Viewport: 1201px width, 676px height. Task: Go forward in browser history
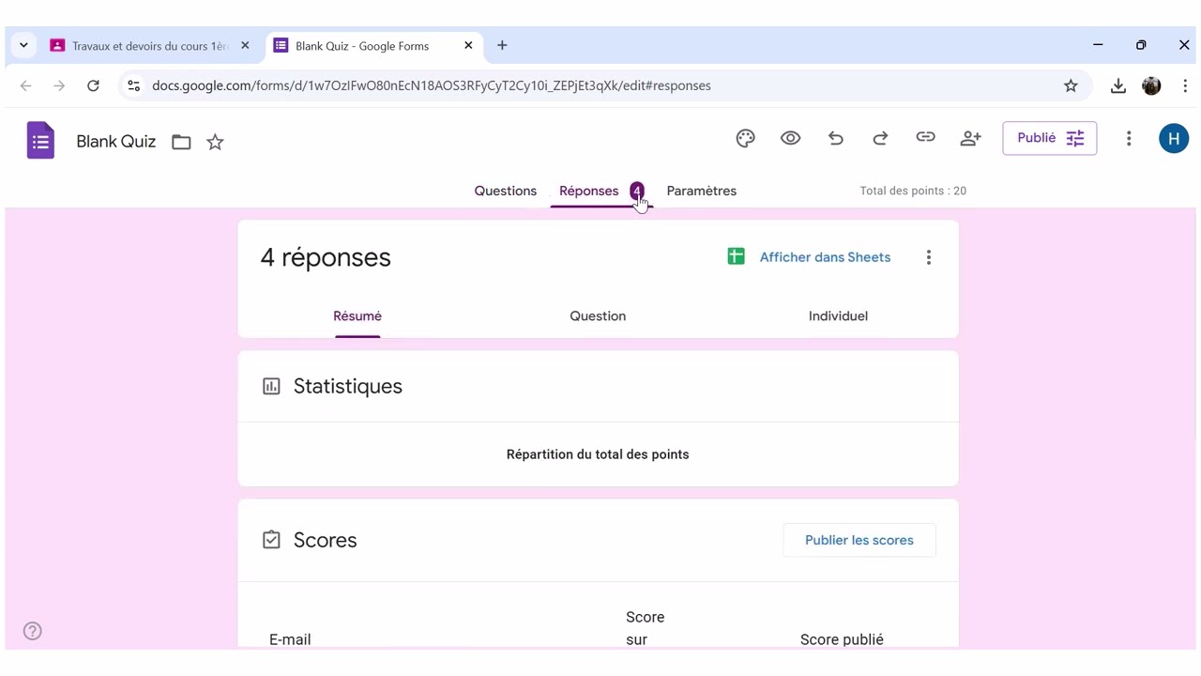point(59,85)
